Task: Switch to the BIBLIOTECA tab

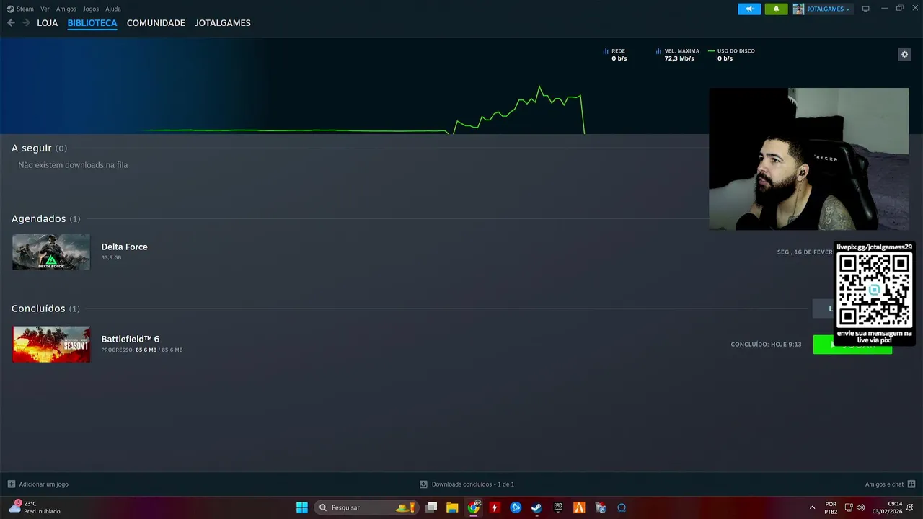Action: 92,23
